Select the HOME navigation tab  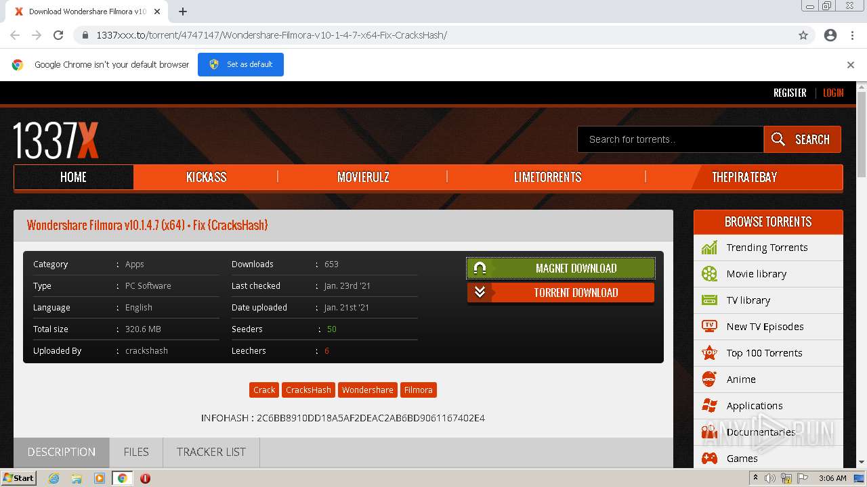[73, 177]
